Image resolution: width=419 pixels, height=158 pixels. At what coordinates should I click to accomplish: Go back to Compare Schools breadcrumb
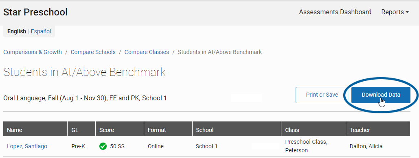[x=93, y=52]
